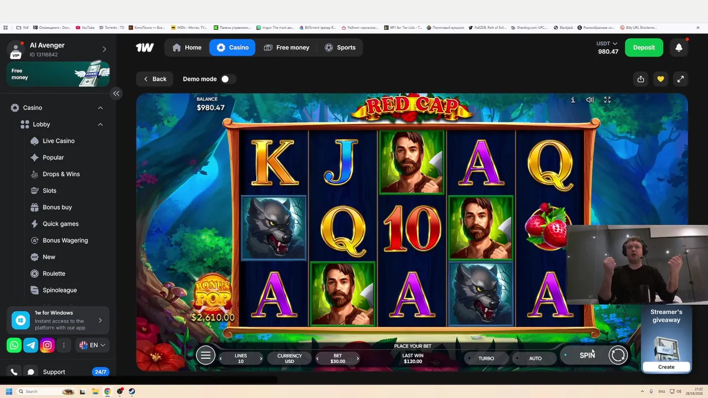Expand game with diagonal arrows icon
The image size is (708, 398).
[680, 79]
